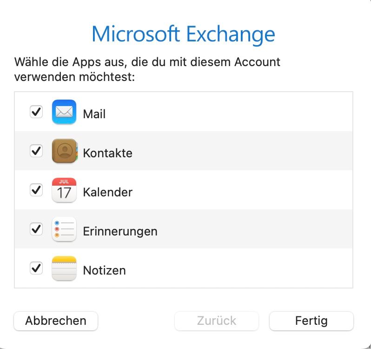This screenshot has width=371, height=349.
Task: Select the Notizen text label
Action: tap(104, 270)
